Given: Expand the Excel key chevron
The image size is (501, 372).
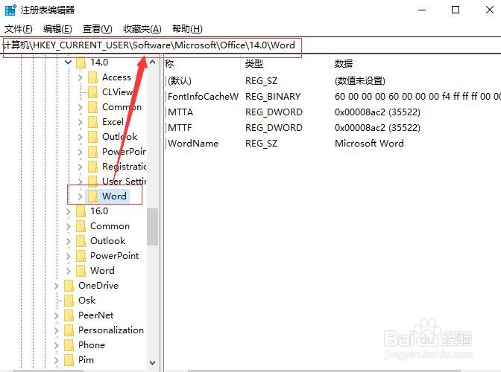Looking at the screenshot, I should [81, 122].
